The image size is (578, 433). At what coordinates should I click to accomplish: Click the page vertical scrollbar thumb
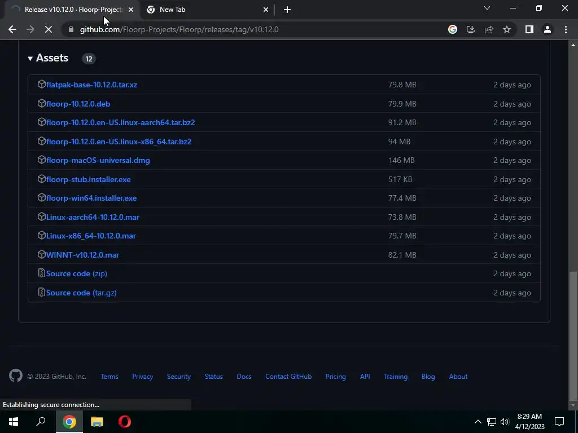[573, 336]
